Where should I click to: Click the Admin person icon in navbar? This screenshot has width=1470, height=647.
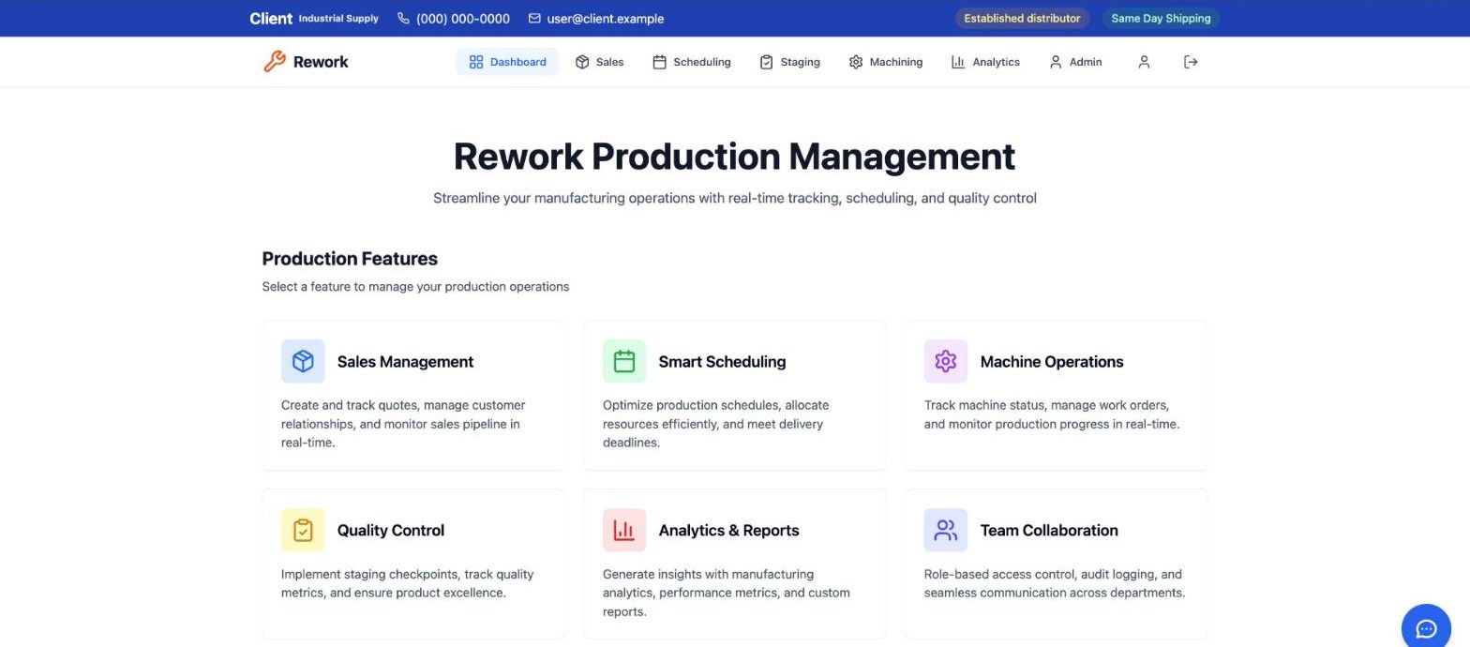point(1056,62)
